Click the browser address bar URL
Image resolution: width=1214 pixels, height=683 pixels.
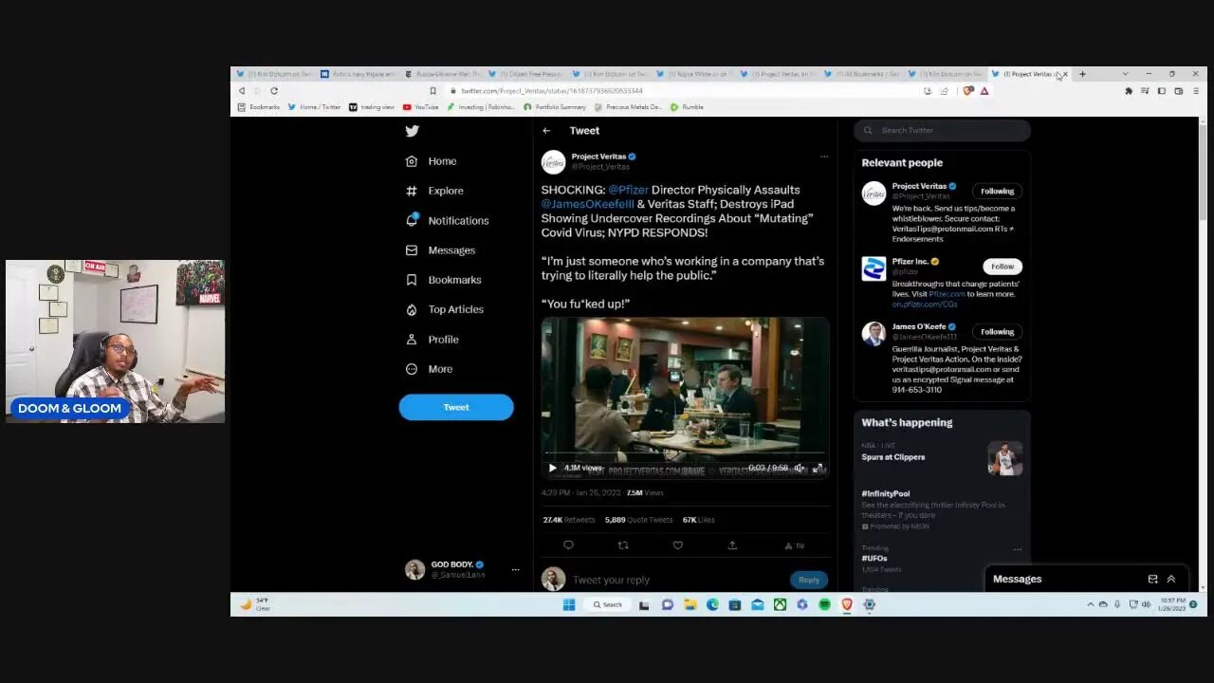(x=552, y=91)
